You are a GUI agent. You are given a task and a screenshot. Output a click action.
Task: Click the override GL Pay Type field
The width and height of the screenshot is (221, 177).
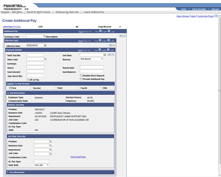click(41, 161)
